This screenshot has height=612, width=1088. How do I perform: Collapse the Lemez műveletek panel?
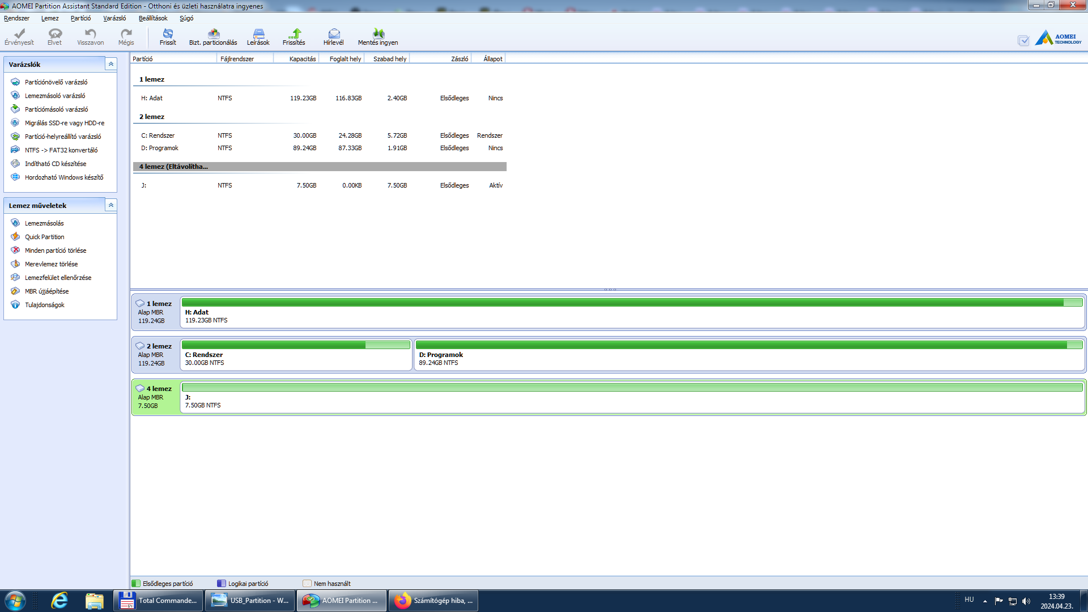point(111,205)
